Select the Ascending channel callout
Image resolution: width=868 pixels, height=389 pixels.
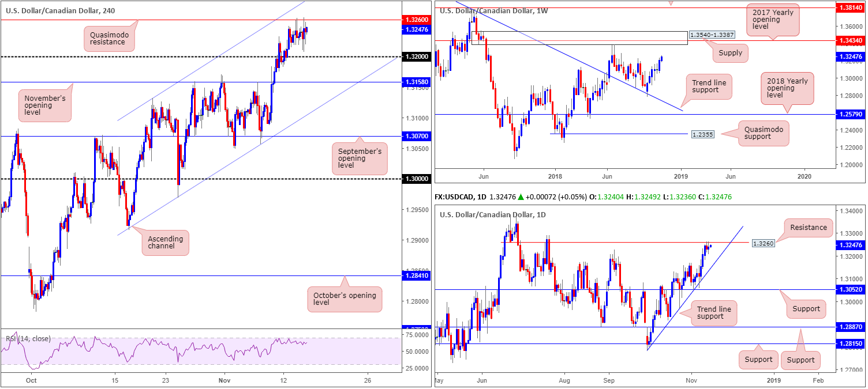pyautogui.click(x=166, y=243)
